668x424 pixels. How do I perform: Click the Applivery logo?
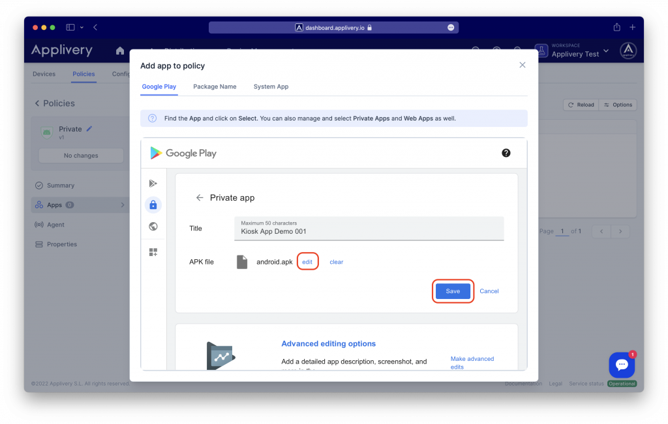(x=62, y=50)
